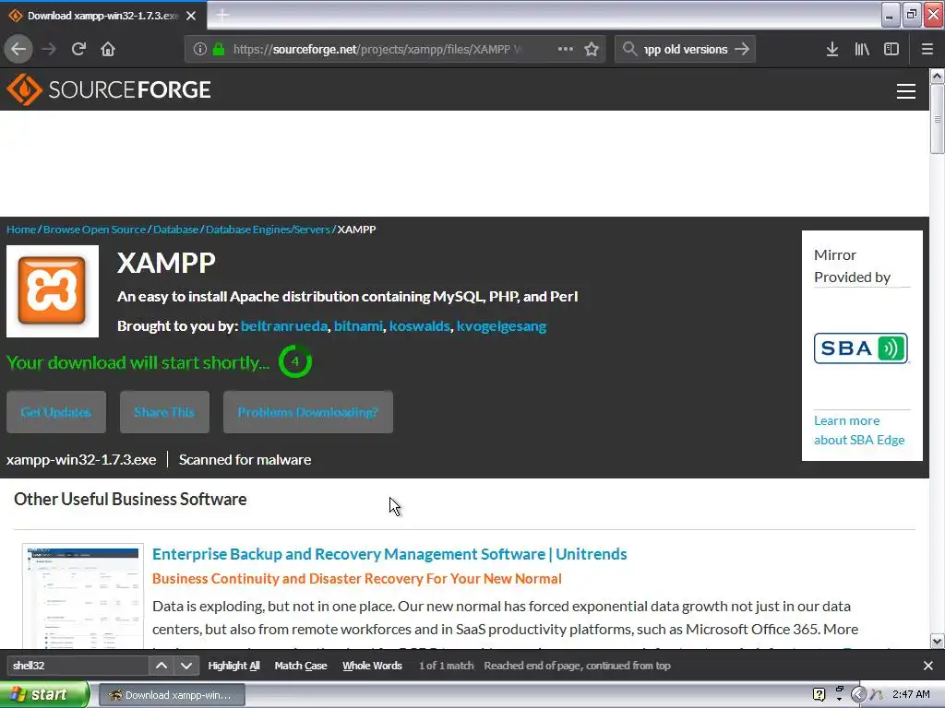This screenshot has height=708, width=945.
Task: Click the page scrollbar down arrow
Action: pyautogui.click(x=937, y=642)
